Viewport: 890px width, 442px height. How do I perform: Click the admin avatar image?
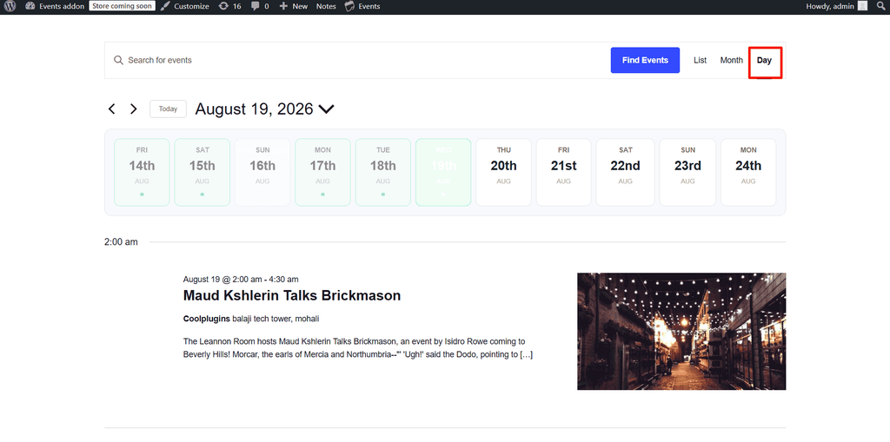(x=862, y=6)
